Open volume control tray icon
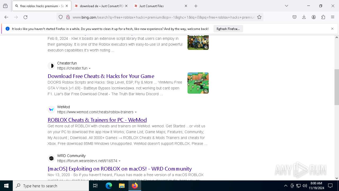Screen dimensions: 339x191 (x=305, y=186)
